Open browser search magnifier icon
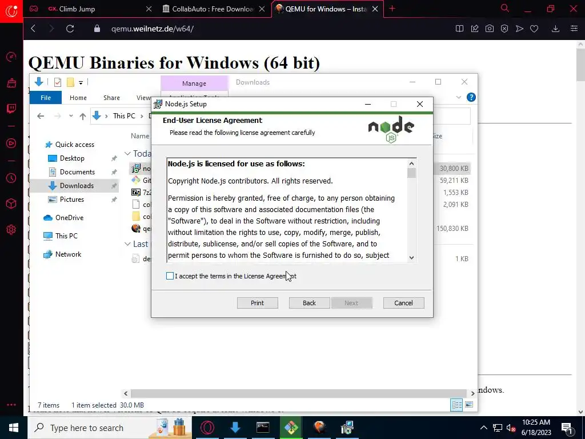 click(x=505, y=8)
